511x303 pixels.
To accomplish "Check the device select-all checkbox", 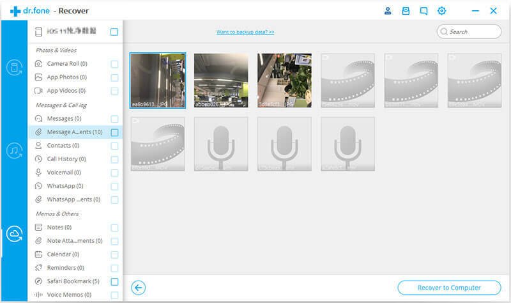I will [x=114, y=31].
